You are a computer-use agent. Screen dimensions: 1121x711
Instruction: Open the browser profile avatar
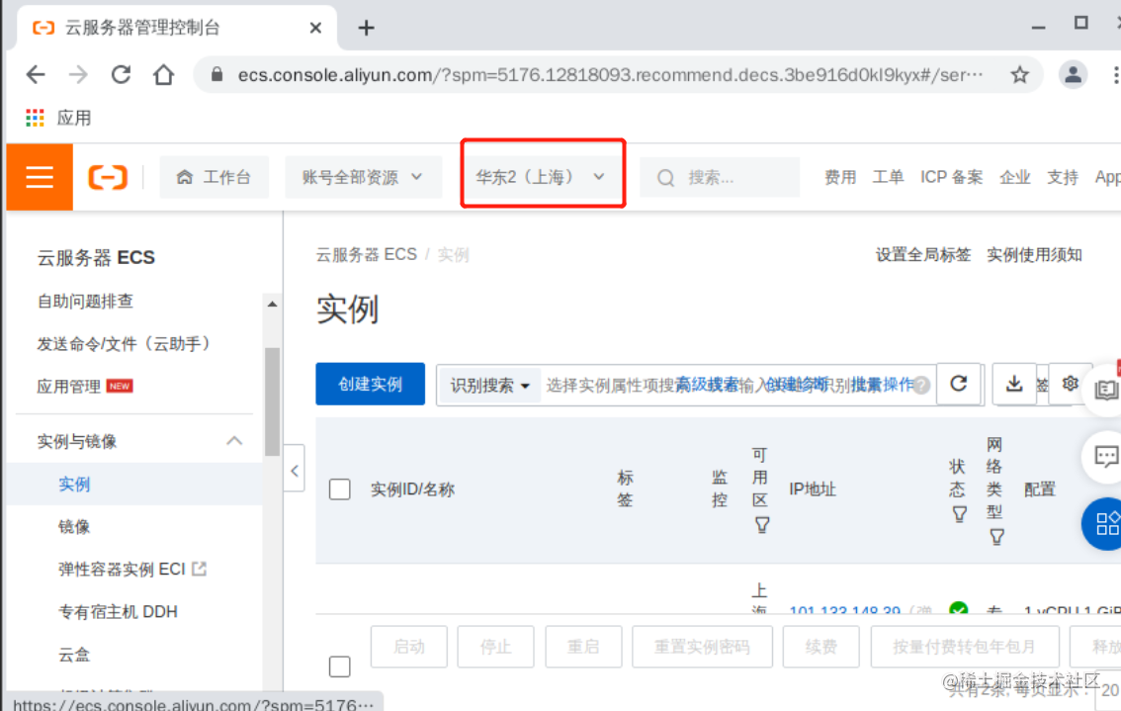1073,74
